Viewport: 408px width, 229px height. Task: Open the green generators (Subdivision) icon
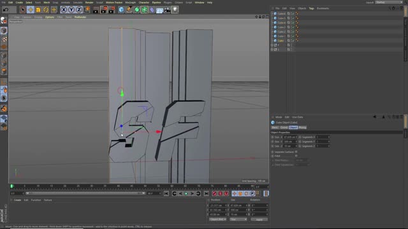(x=137, y=10)
